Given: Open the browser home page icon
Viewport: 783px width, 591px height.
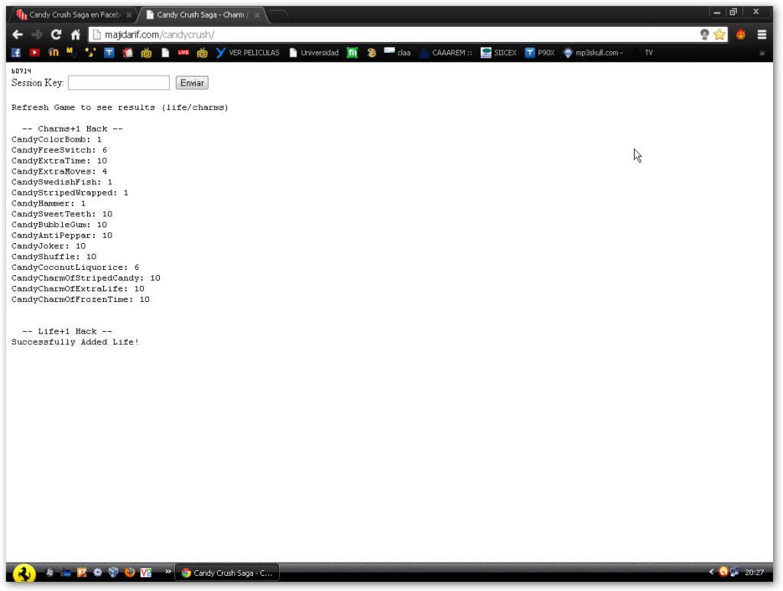Looking at the screenshot, I should tap(76, 34).
